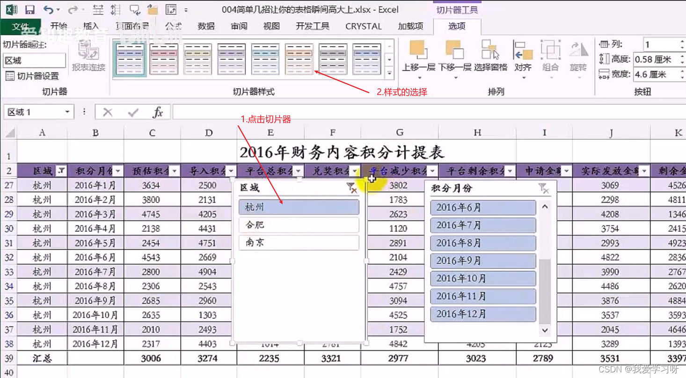
Task: Switch to the 加载项 Add-ins tab
Action: 410,27
